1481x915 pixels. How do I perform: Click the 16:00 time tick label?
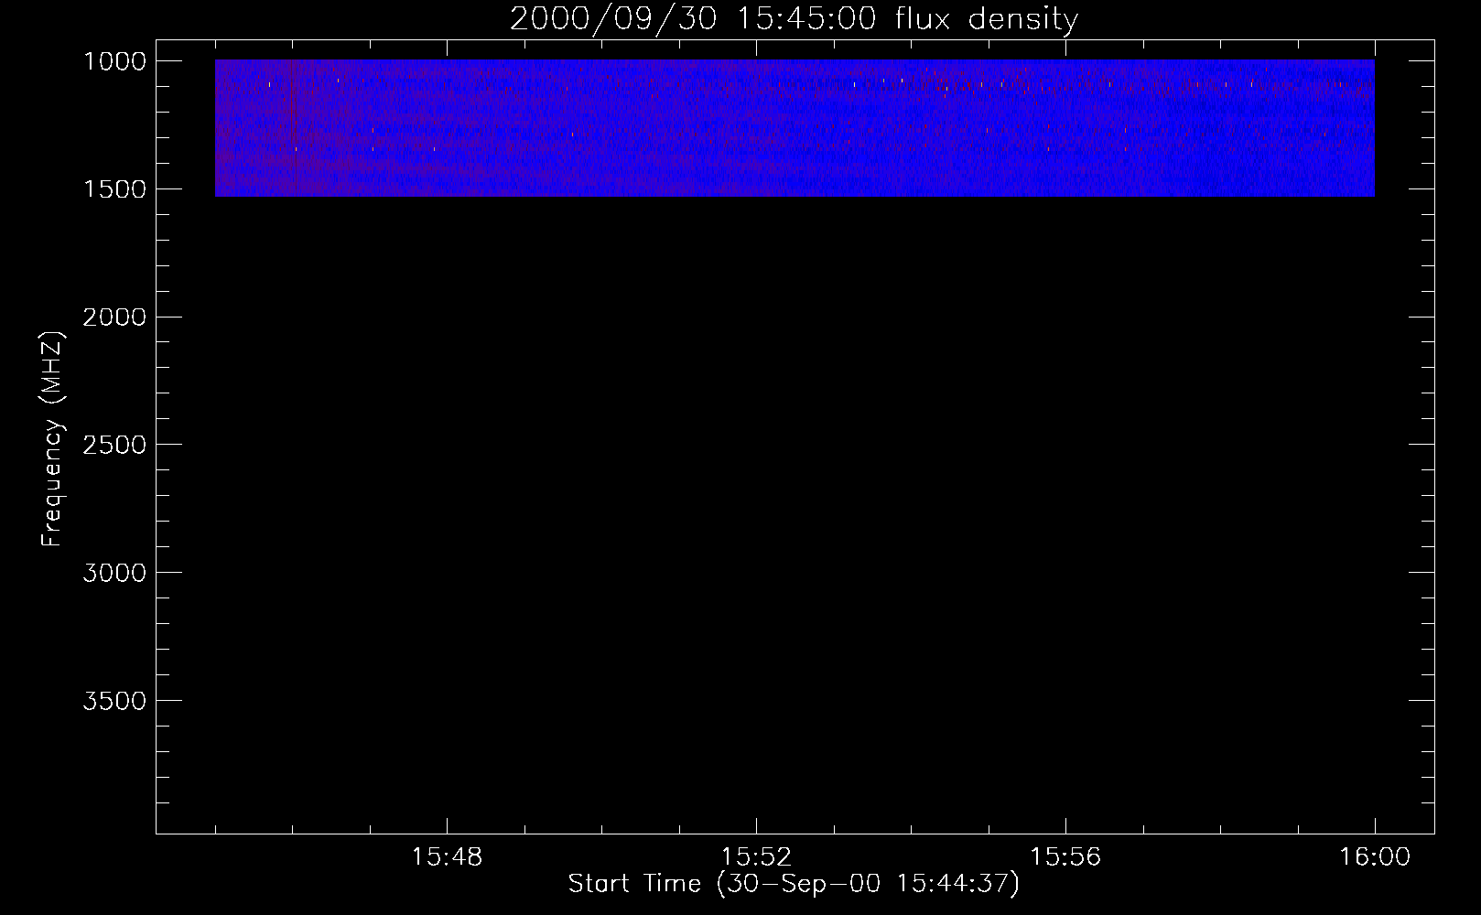[x=1375, y=857]
